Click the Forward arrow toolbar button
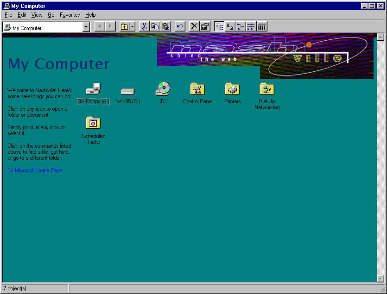 click(x=111, y=26)
